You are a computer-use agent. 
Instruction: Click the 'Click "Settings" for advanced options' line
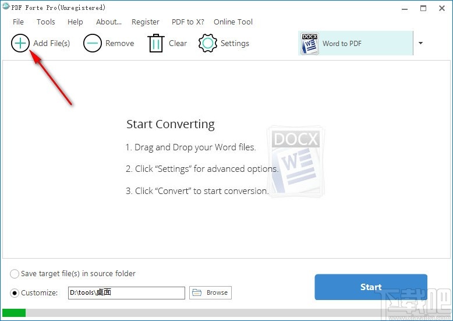202,169
